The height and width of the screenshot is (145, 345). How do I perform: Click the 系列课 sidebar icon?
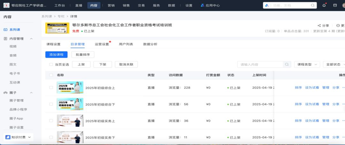tap(5, 30)
